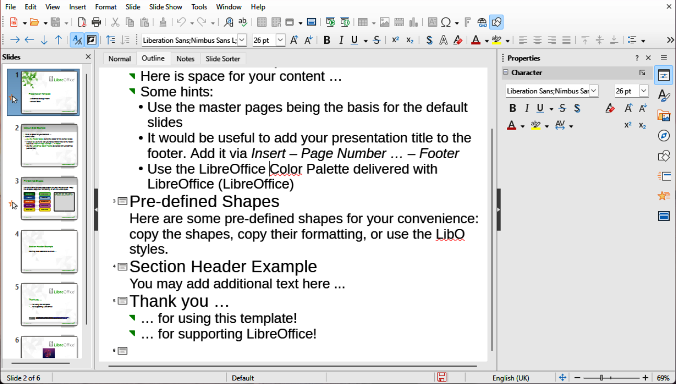This screenshot has width=676, height=384.
Task: Click the Notes view tab
Action: (185, 58)
